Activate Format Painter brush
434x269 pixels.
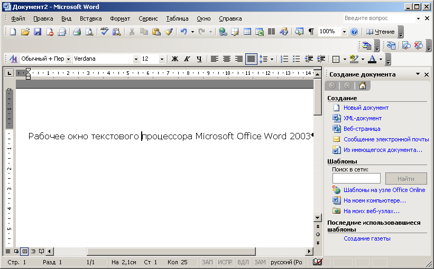pyautogui.click(x=169, y=32)
